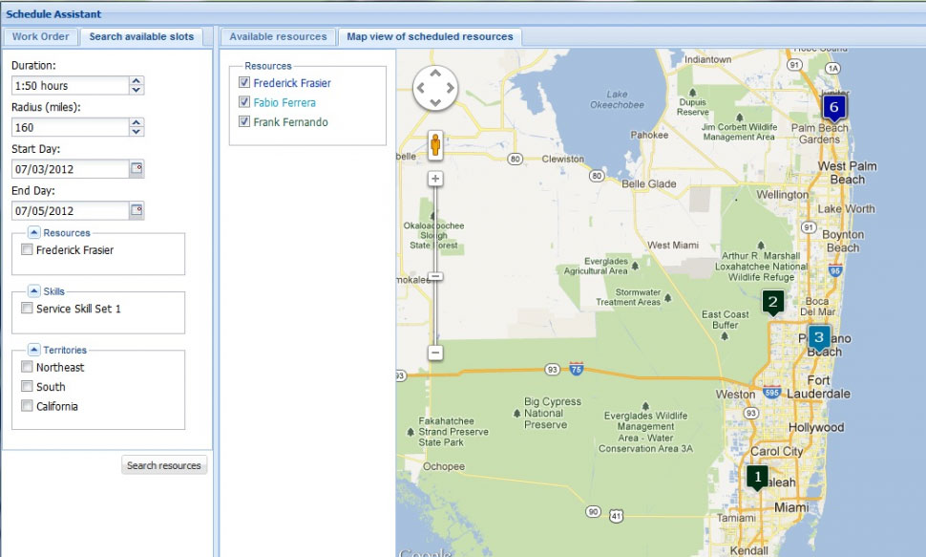Click the I-595 highway shield near Weston
This screenshot has width=926, height=557.
(771, 392)
